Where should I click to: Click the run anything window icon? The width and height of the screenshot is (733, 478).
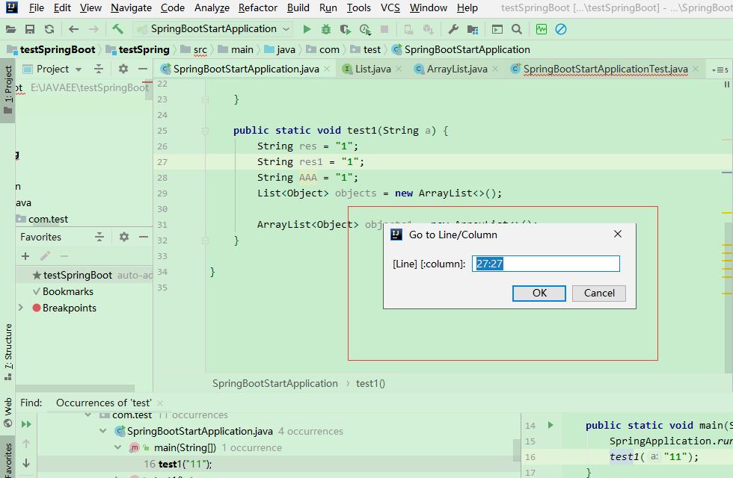point(497,29)
